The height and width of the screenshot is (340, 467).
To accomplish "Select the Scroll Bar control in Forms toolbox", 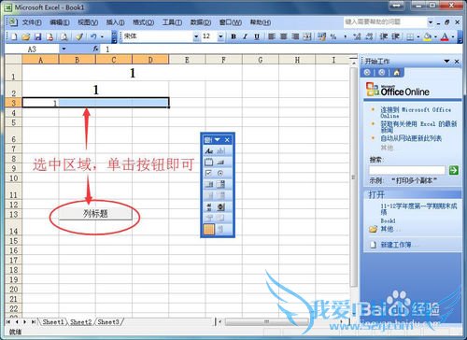I will pos(209,207).
